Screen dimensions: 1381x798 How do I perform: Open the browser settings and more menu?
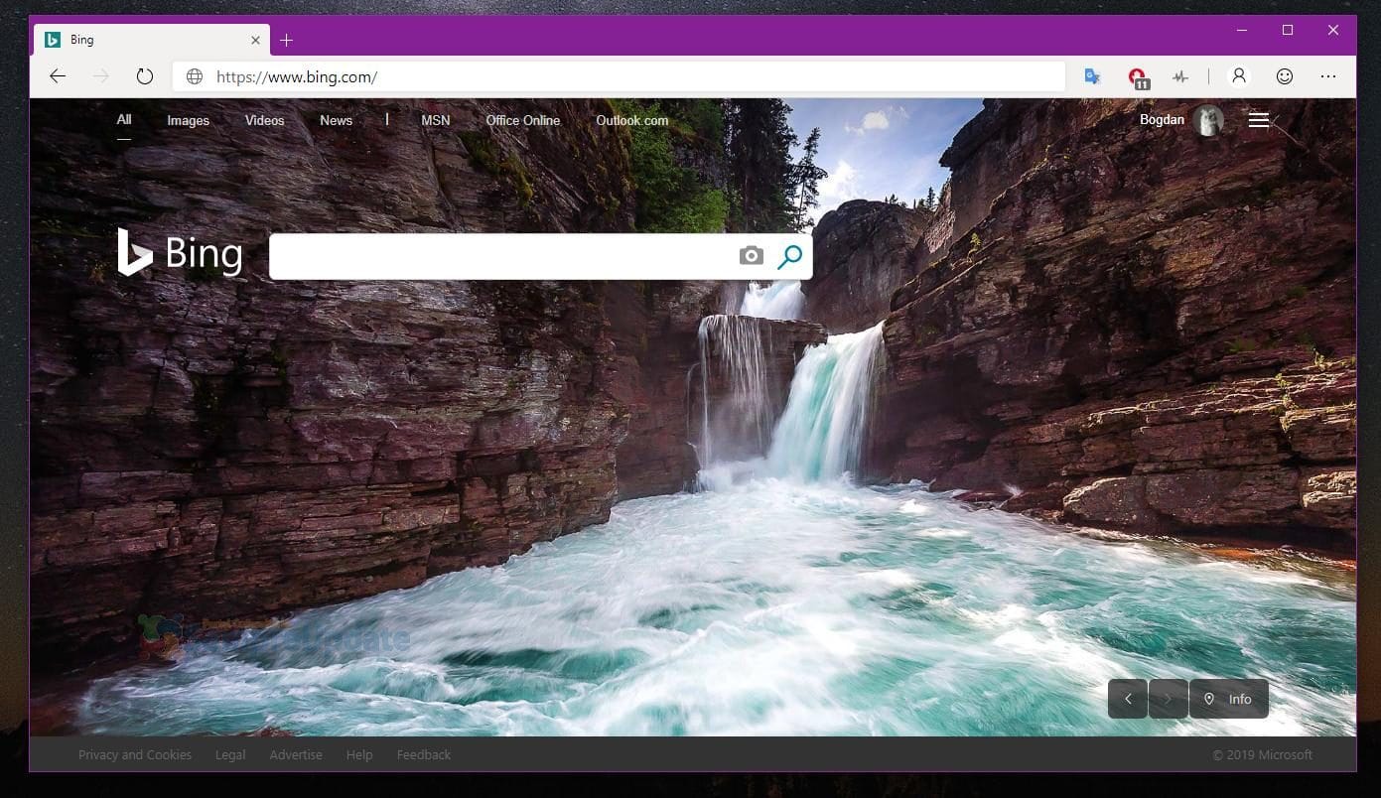(x=1328, y=76)
